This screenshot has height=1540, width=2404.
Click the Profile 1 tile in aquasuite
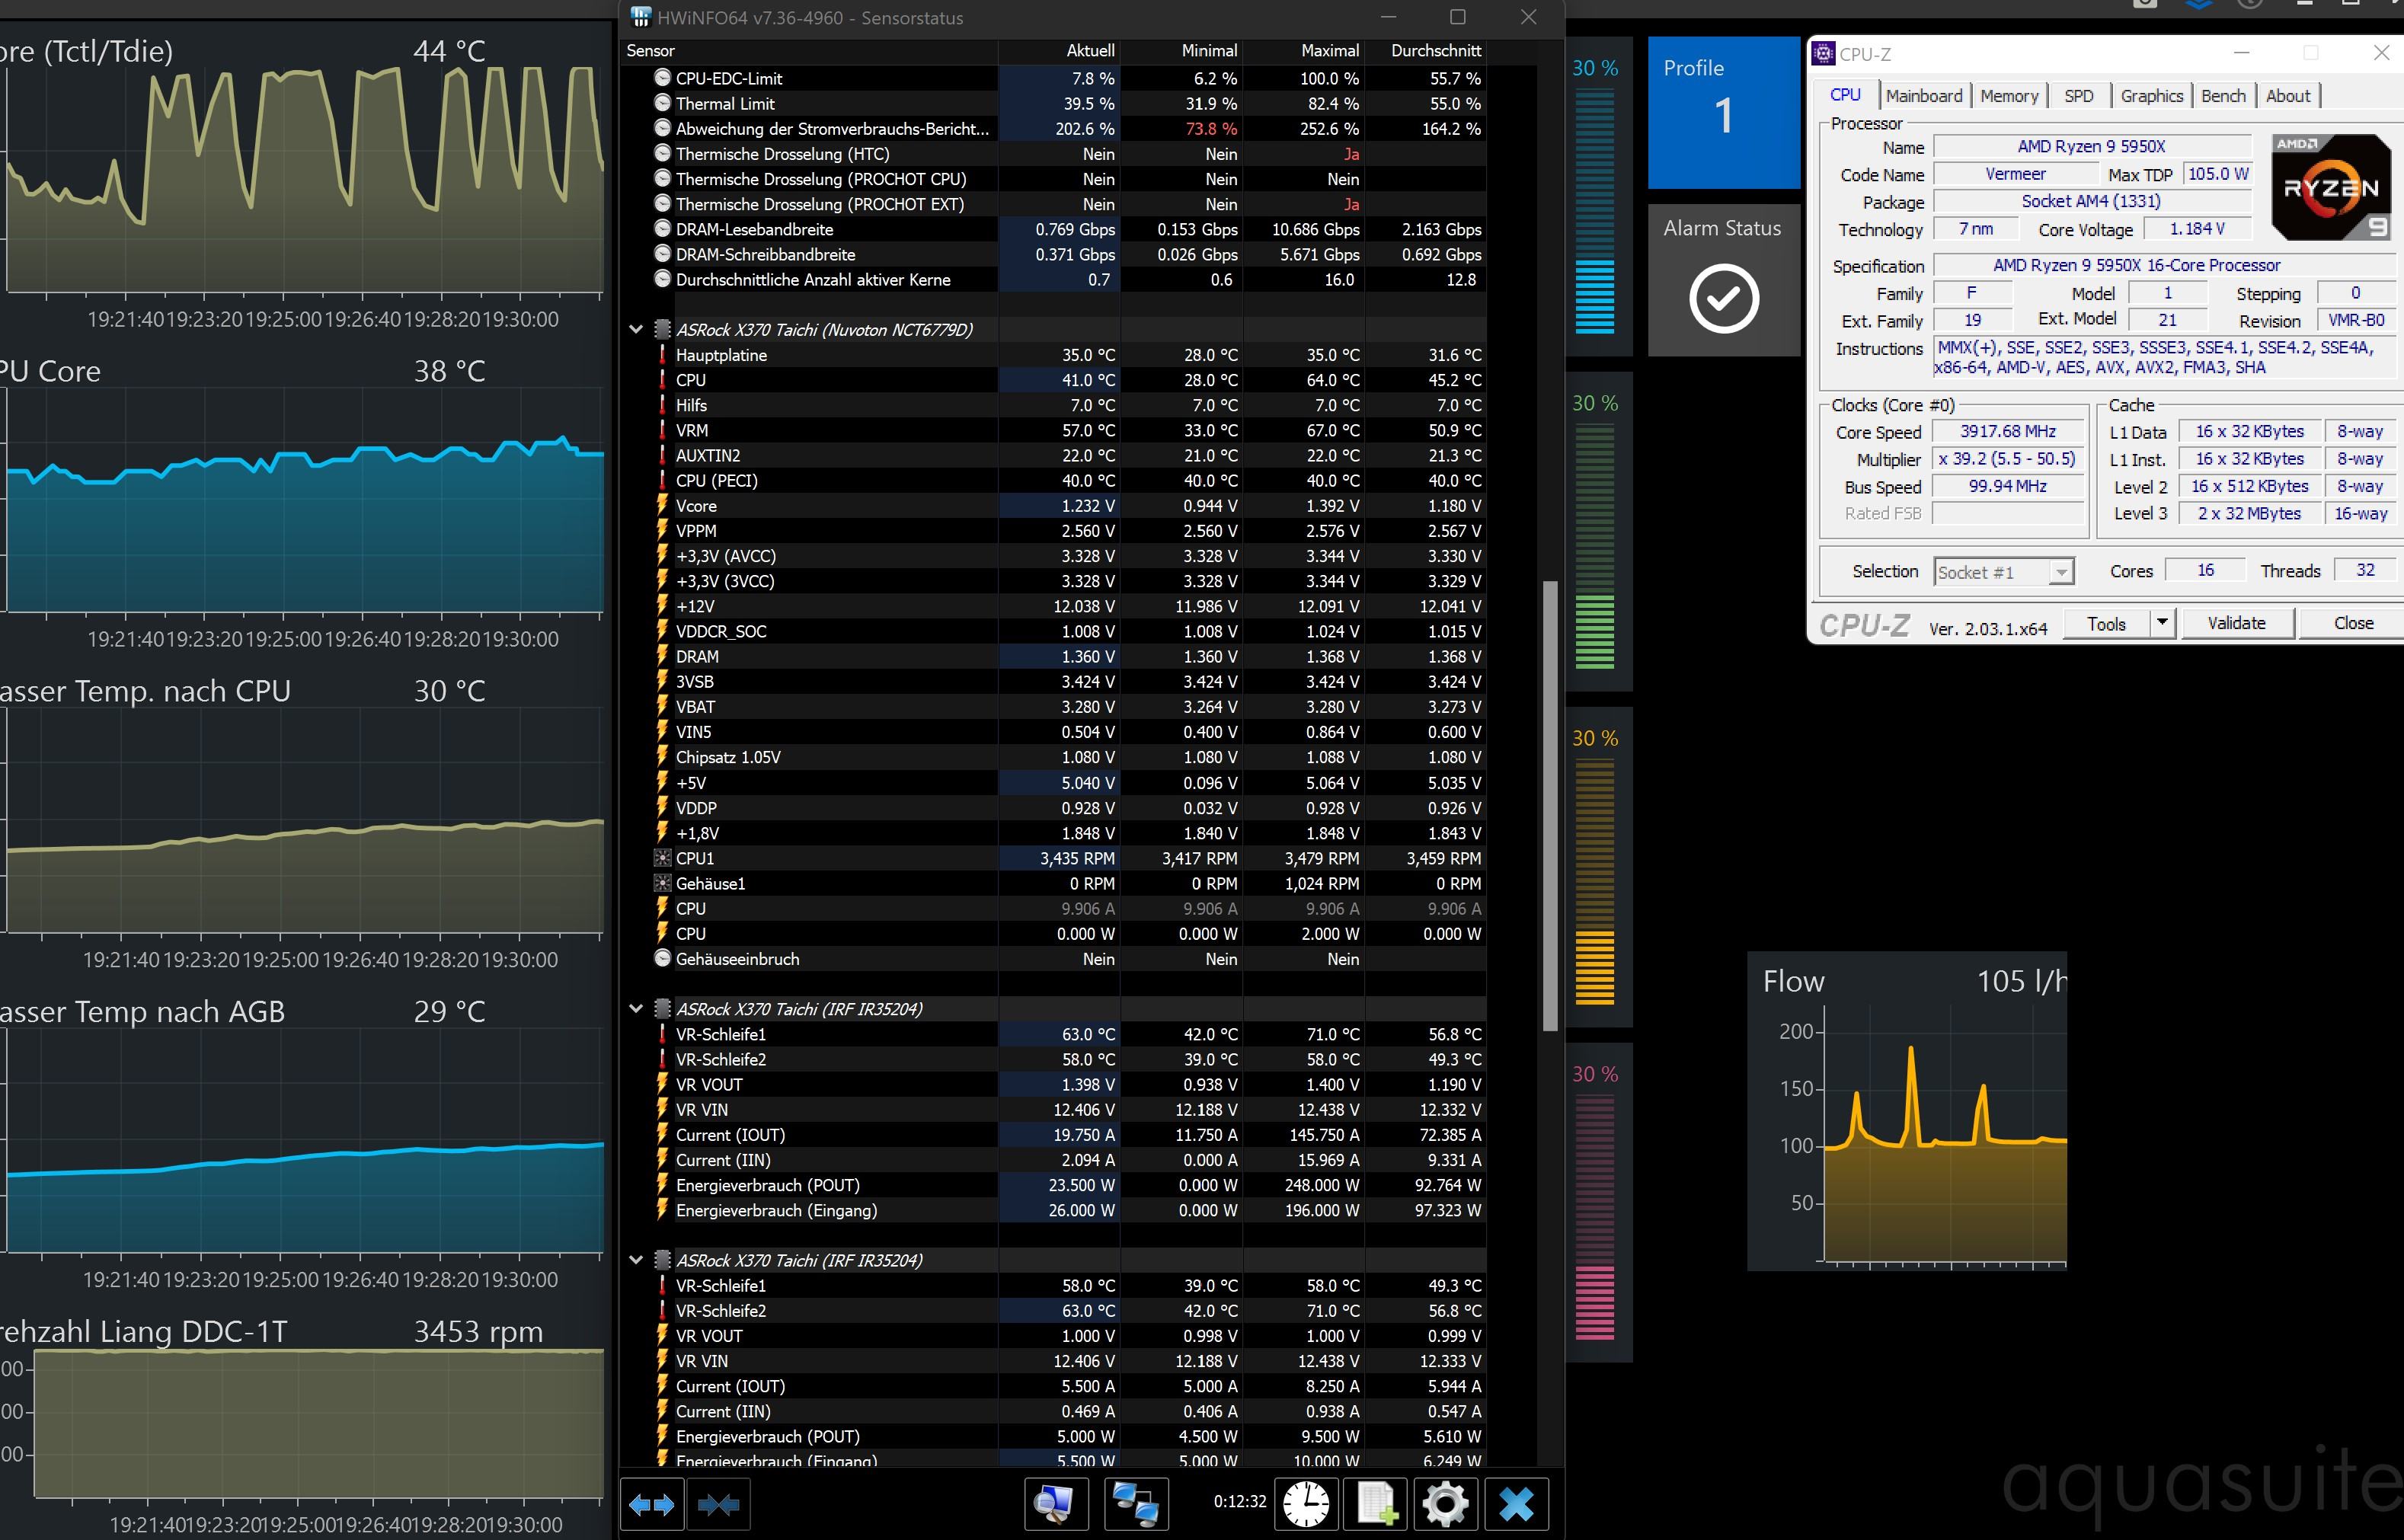pos(1724,112)
